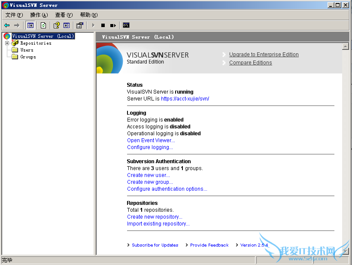Click the Compare Editions link
The width and height of the screenshot is (352, 265).
pyautogui.click(x=251, y=62)
